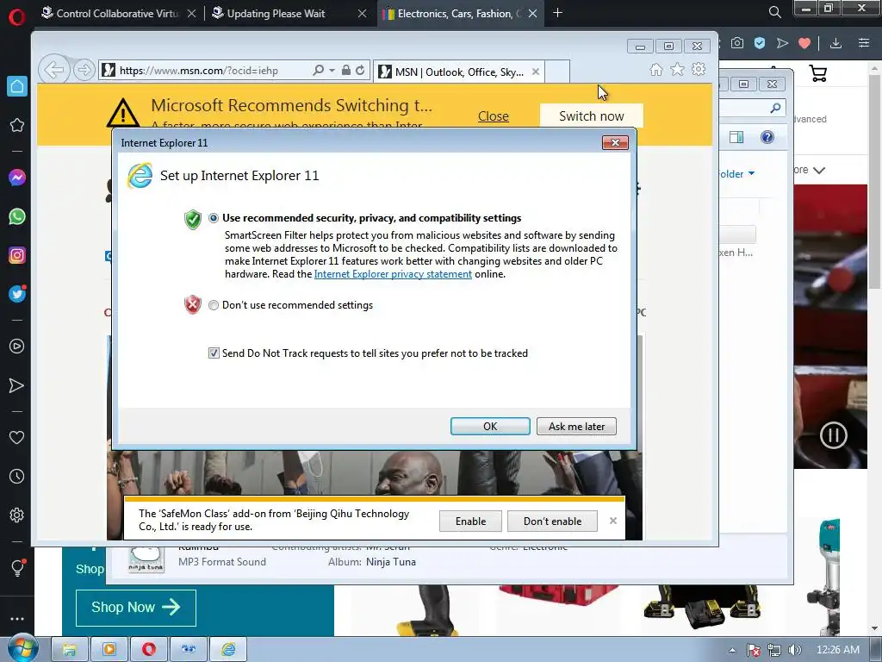Open settings gear in Opera sidebar
The width and height of the screenshot is (882, 662).
[17, 515]
